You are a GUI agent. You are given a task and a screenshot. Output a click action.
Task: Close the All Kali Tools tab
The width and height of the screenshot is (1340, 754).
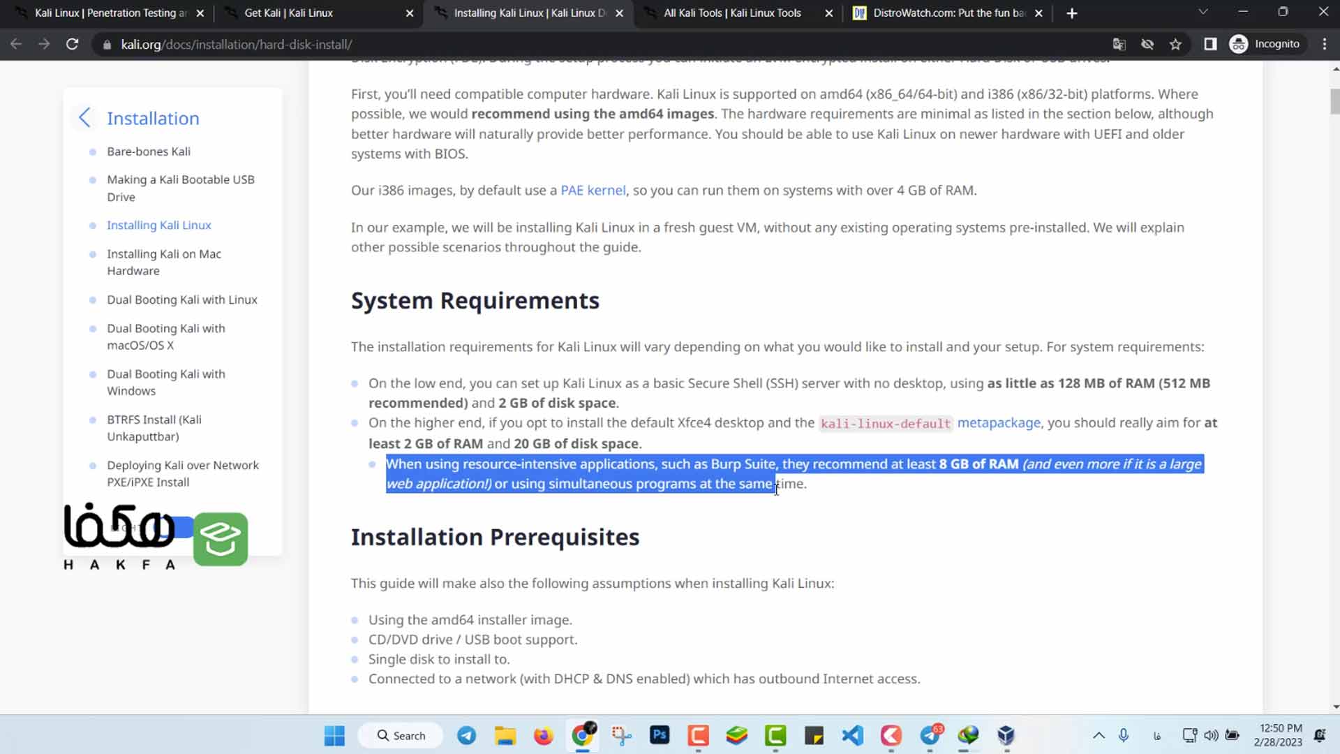(x=828, y=13)
